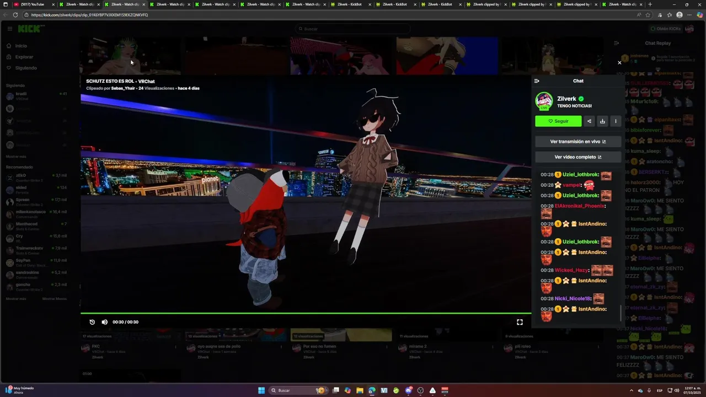Open Siguiendo in the sidebar
Image resolution: width=706 pixels, height=397 pixels.
[26, 68]
